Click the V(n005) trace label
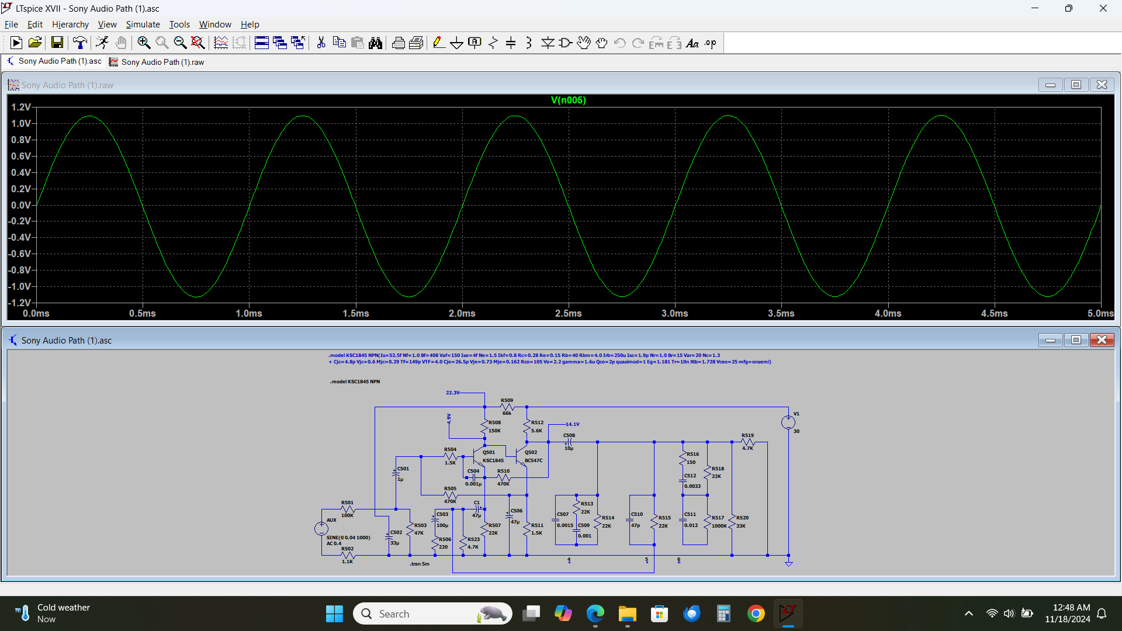This screenshot has width=1122, height=631. (568, 100)
